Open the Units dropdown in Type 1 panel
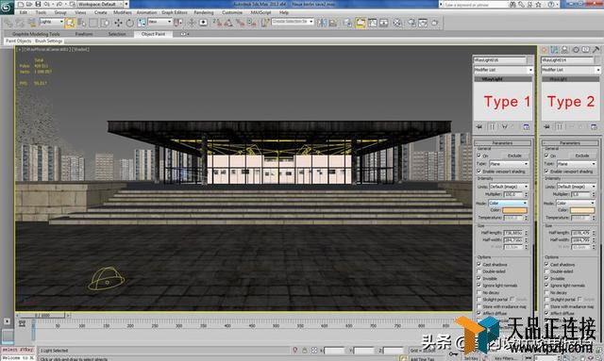 click(509, 187)
